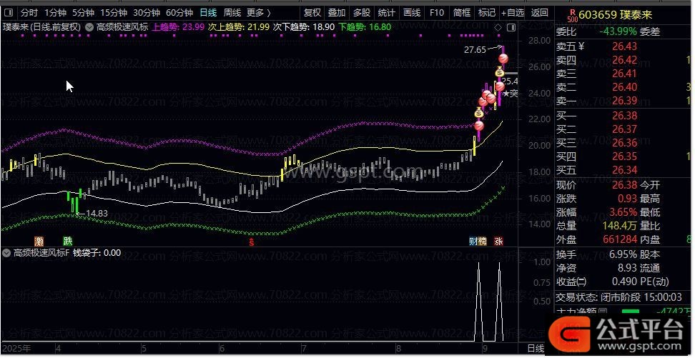The height and width of the screenshot is (358, 695).
Task: Expand the 高频极速风标 main indicator menu
Action: [x=89, y=26]
